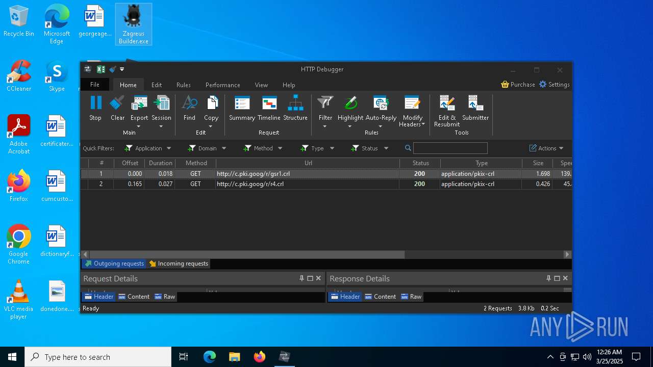Click the Excel export quick-access icon
Viewport: 653px width, 367px height.
click(x=101, y=69)
